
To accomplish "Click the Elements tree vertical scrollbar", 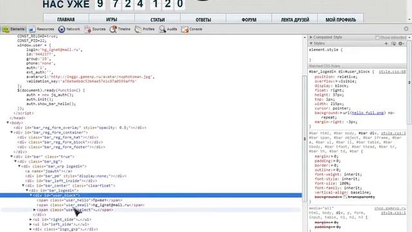I will (304, 139).
